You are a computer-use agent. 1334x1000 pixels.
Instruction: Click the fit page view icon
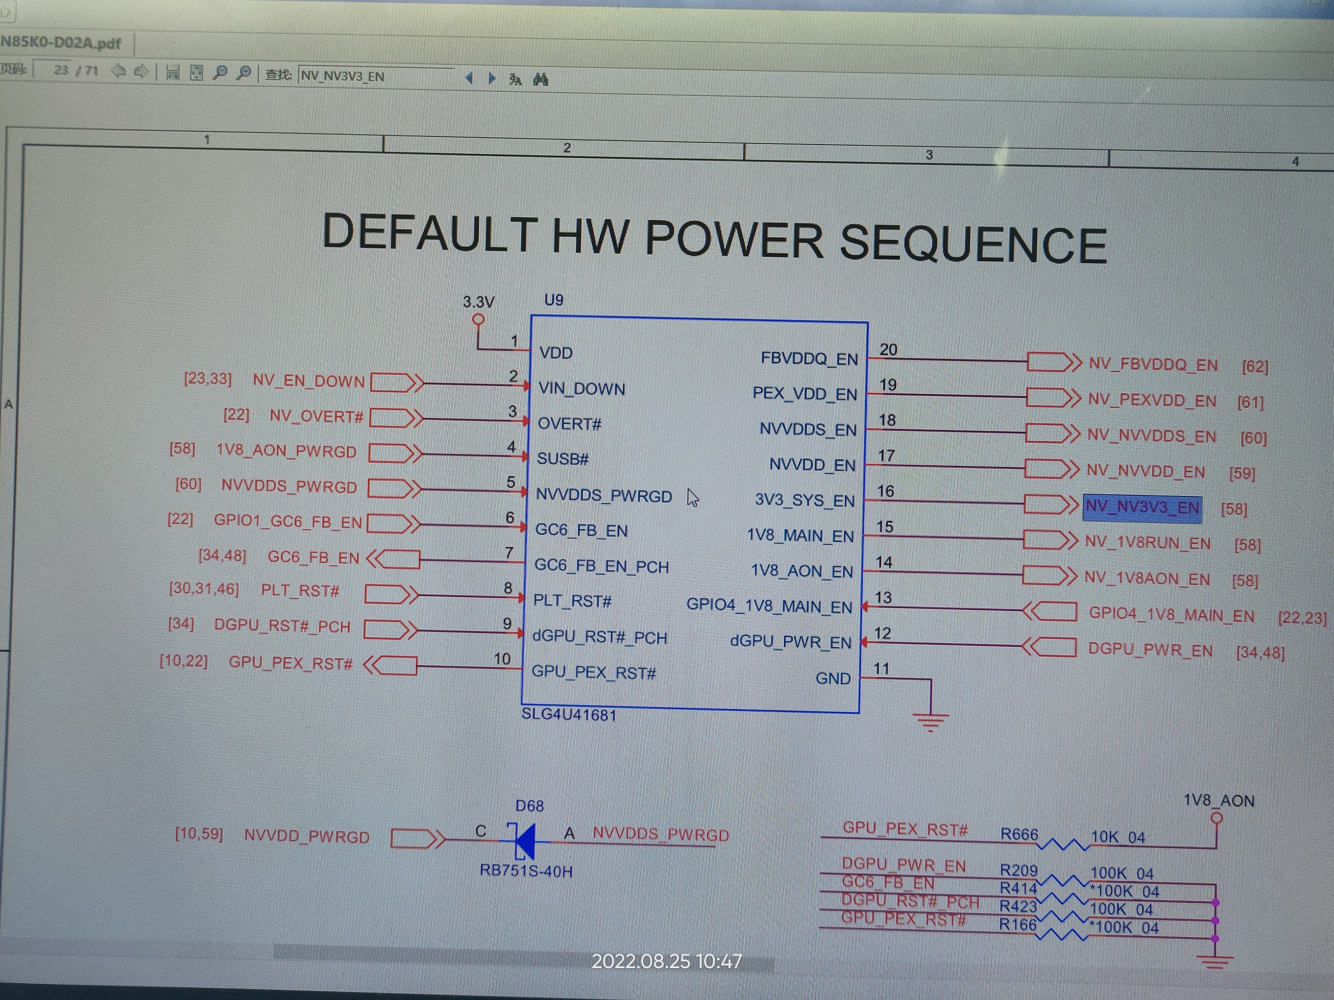pos(197,73)
